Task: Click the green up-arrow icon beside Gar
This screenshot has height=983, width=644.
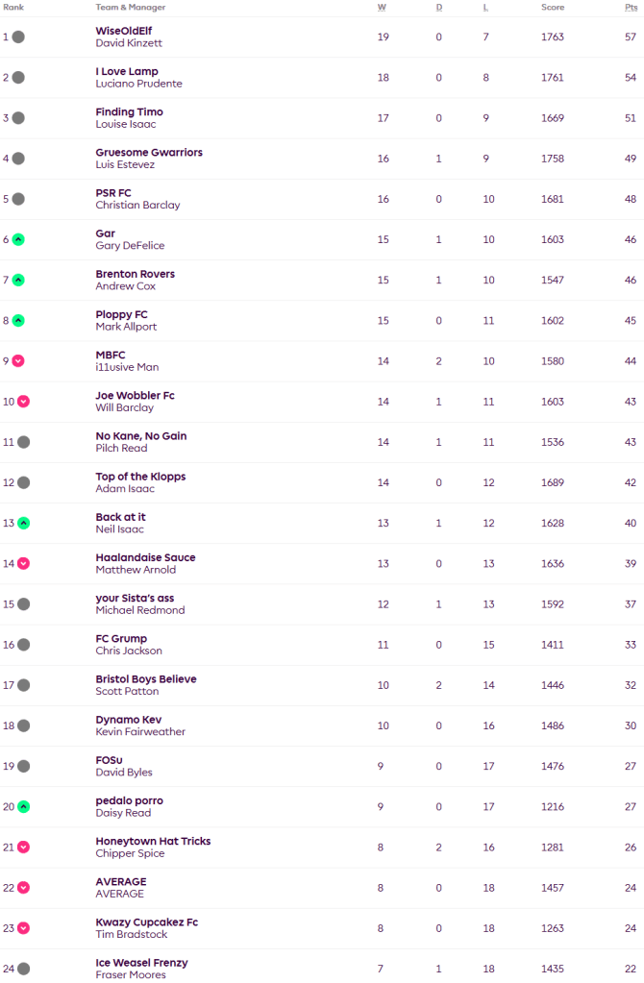Action: (18, 239)
